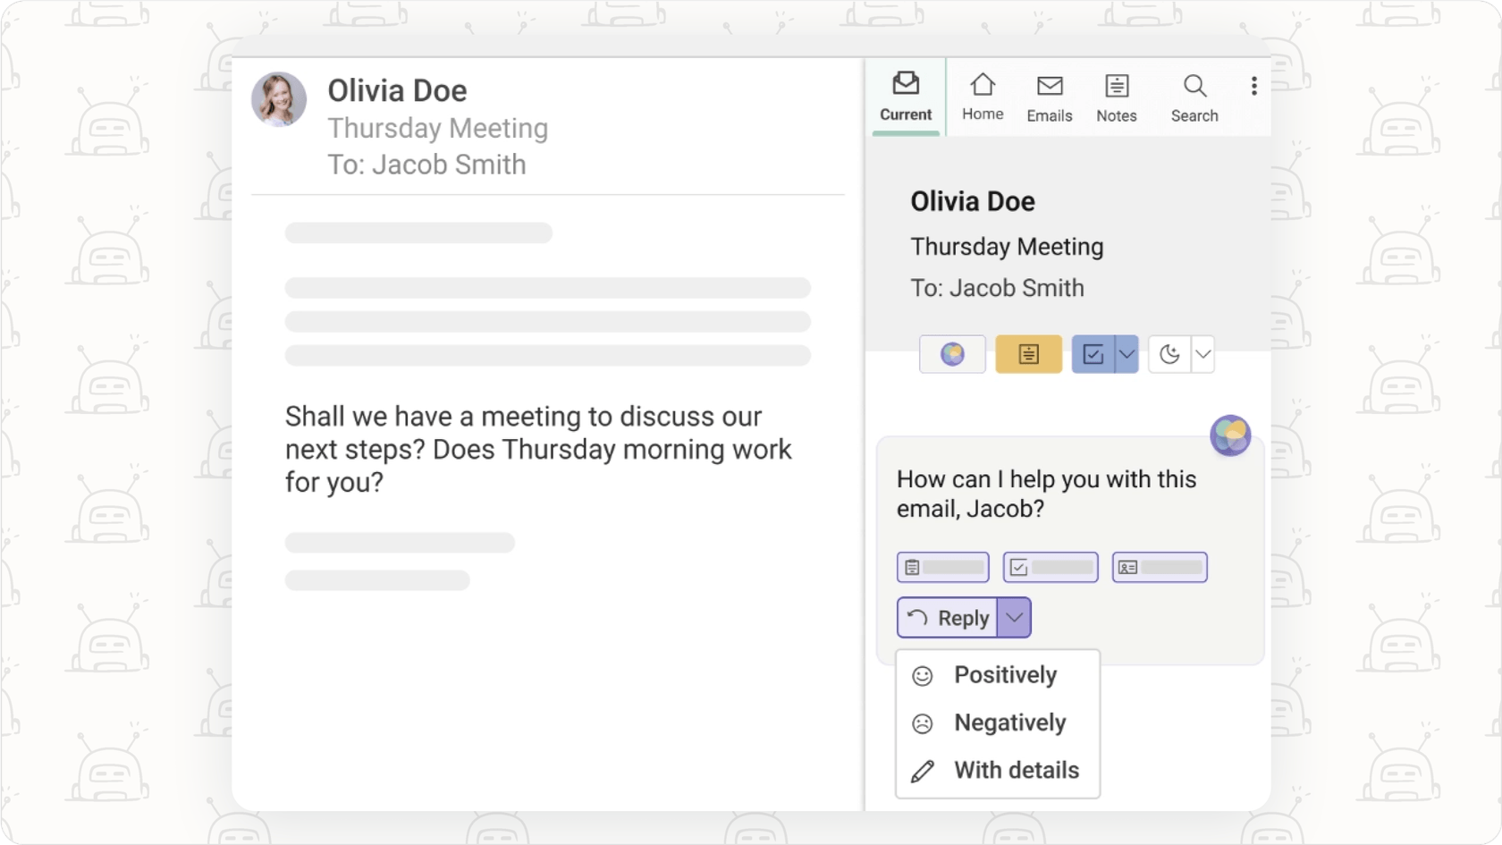Click Olivia Doe's profile photo

pos(278,99)
